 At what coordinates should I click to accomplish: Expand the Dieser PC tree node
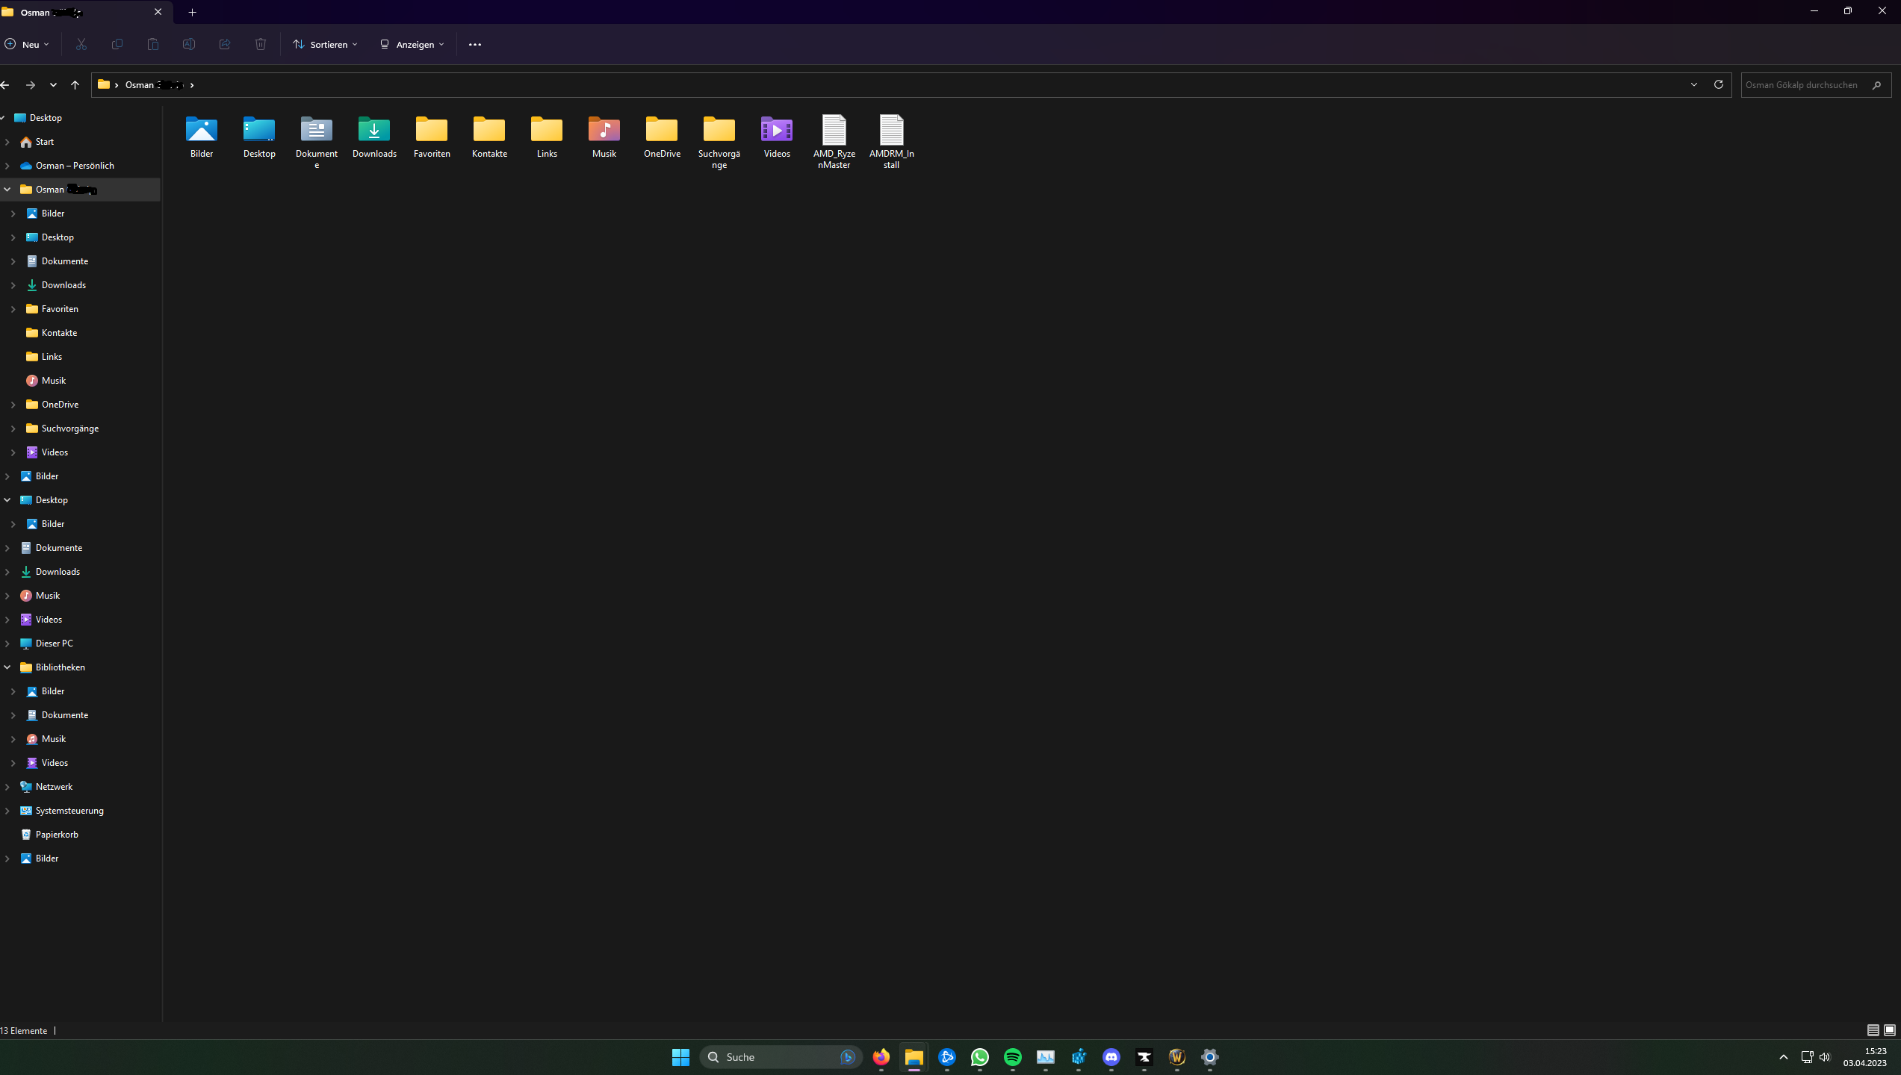(7, 644)
